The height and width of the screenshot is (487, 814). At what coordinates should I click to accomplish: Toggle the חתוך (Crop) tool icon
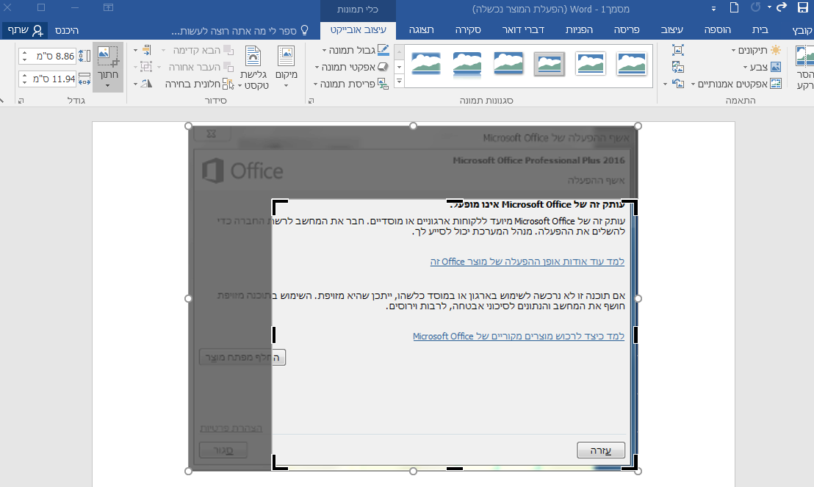pos(108,56)
